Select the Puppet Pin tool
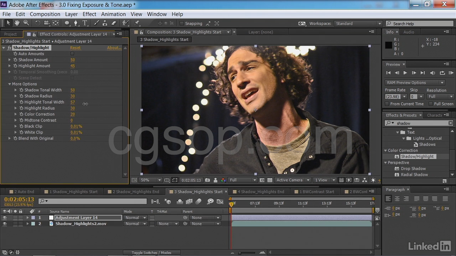Image resolution: width=456 pixels, height=256 pixels. pyautogui.click(x=137, y=23)
